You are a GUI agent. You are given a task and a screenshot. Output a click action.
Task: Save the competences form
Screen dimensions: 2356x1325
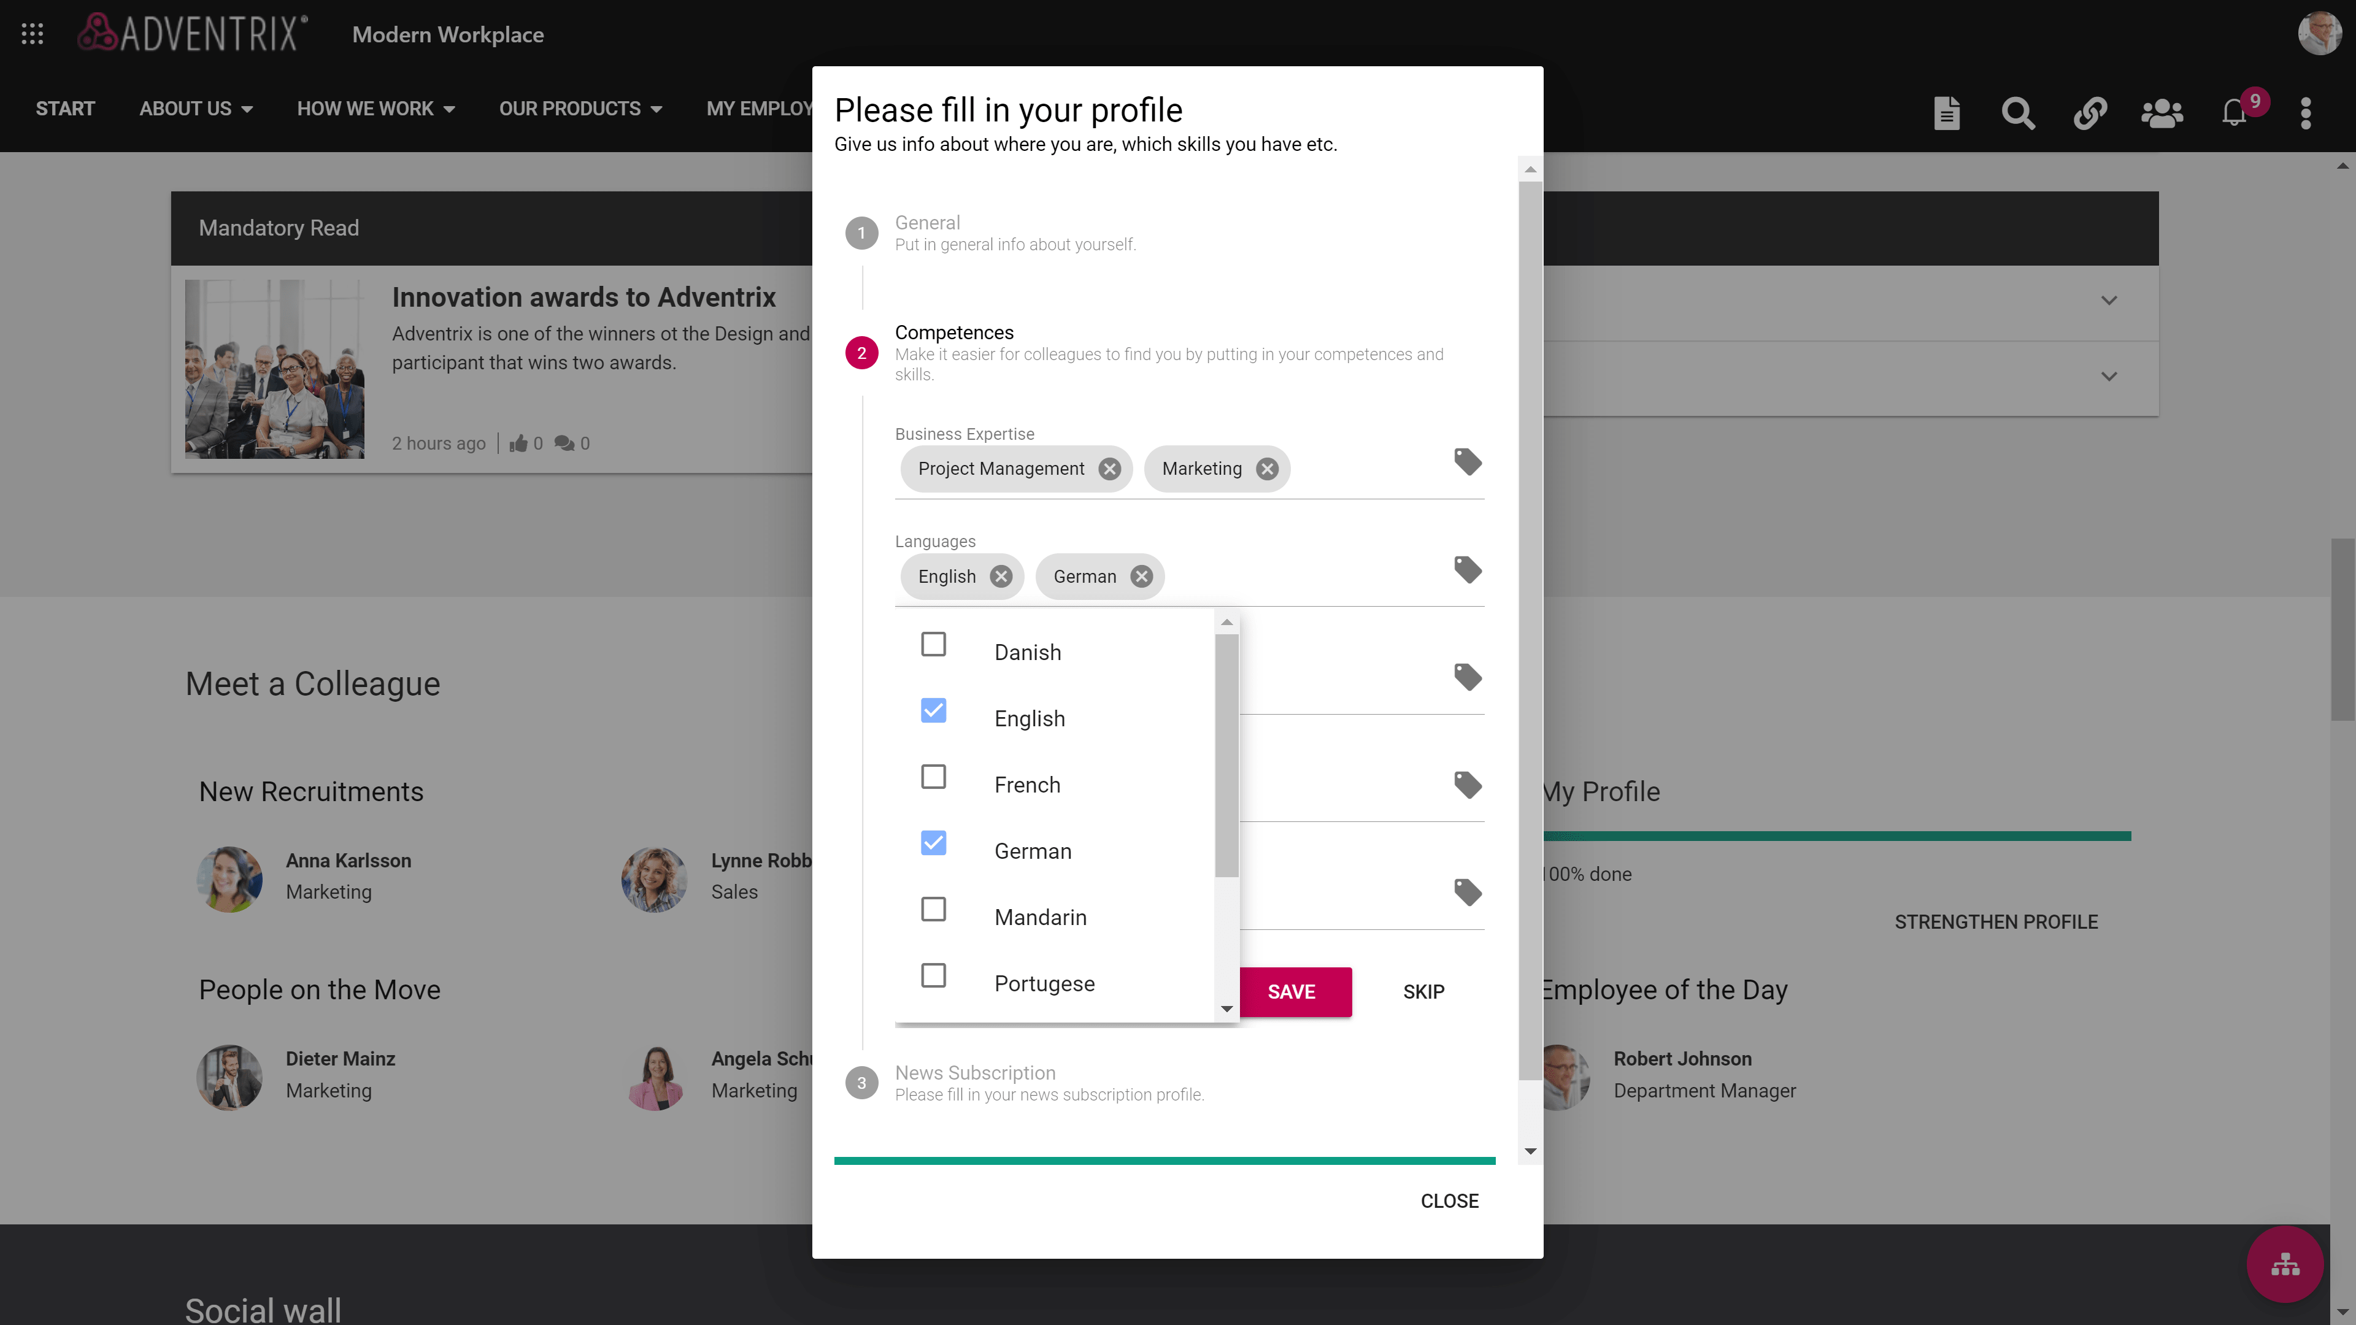(1292, 992)
